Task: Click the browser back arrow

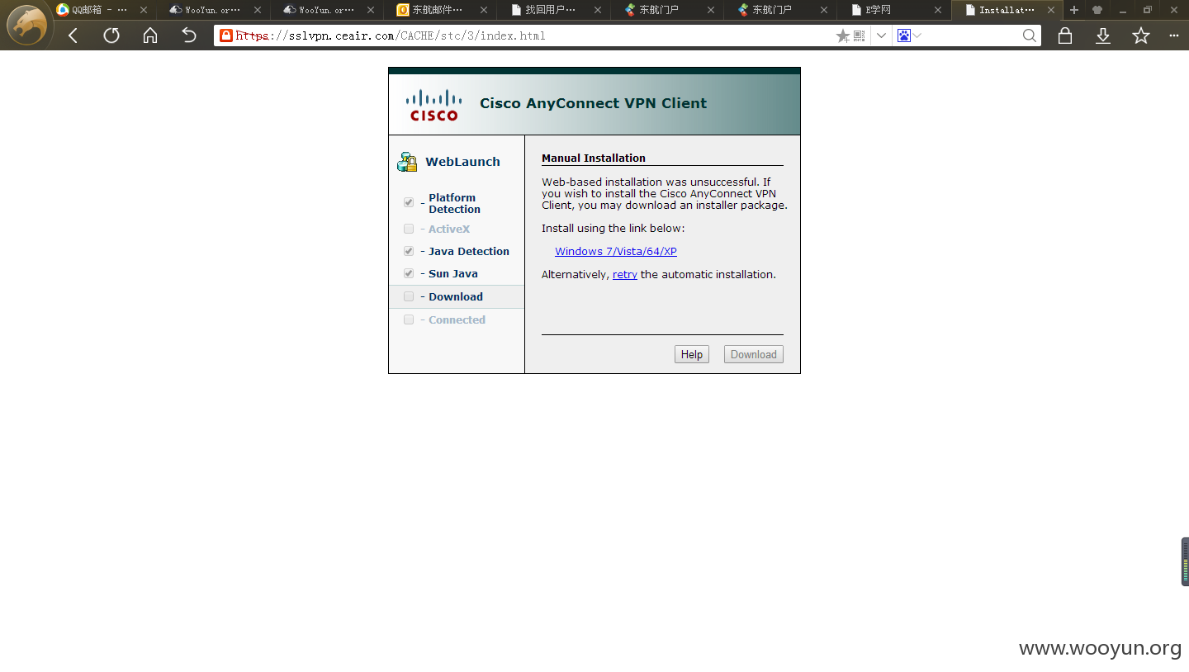Action: (73, 35)
